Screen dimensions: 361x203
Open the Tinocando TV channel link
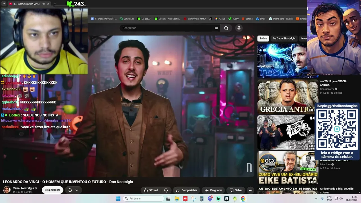coord(327,89)
